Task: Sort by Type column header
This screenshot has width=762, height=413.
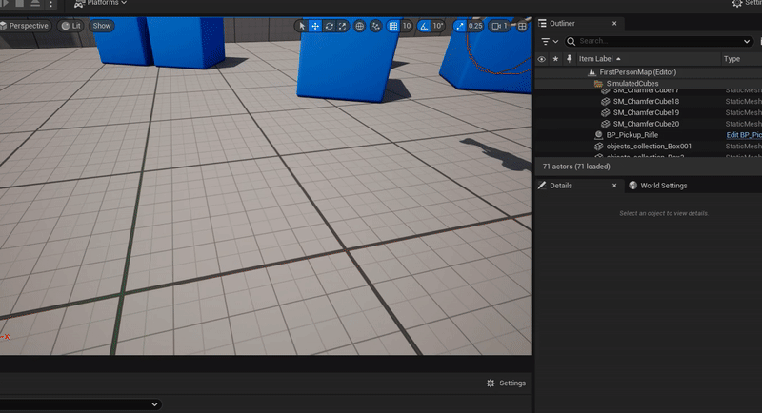Action: point(732,59)
